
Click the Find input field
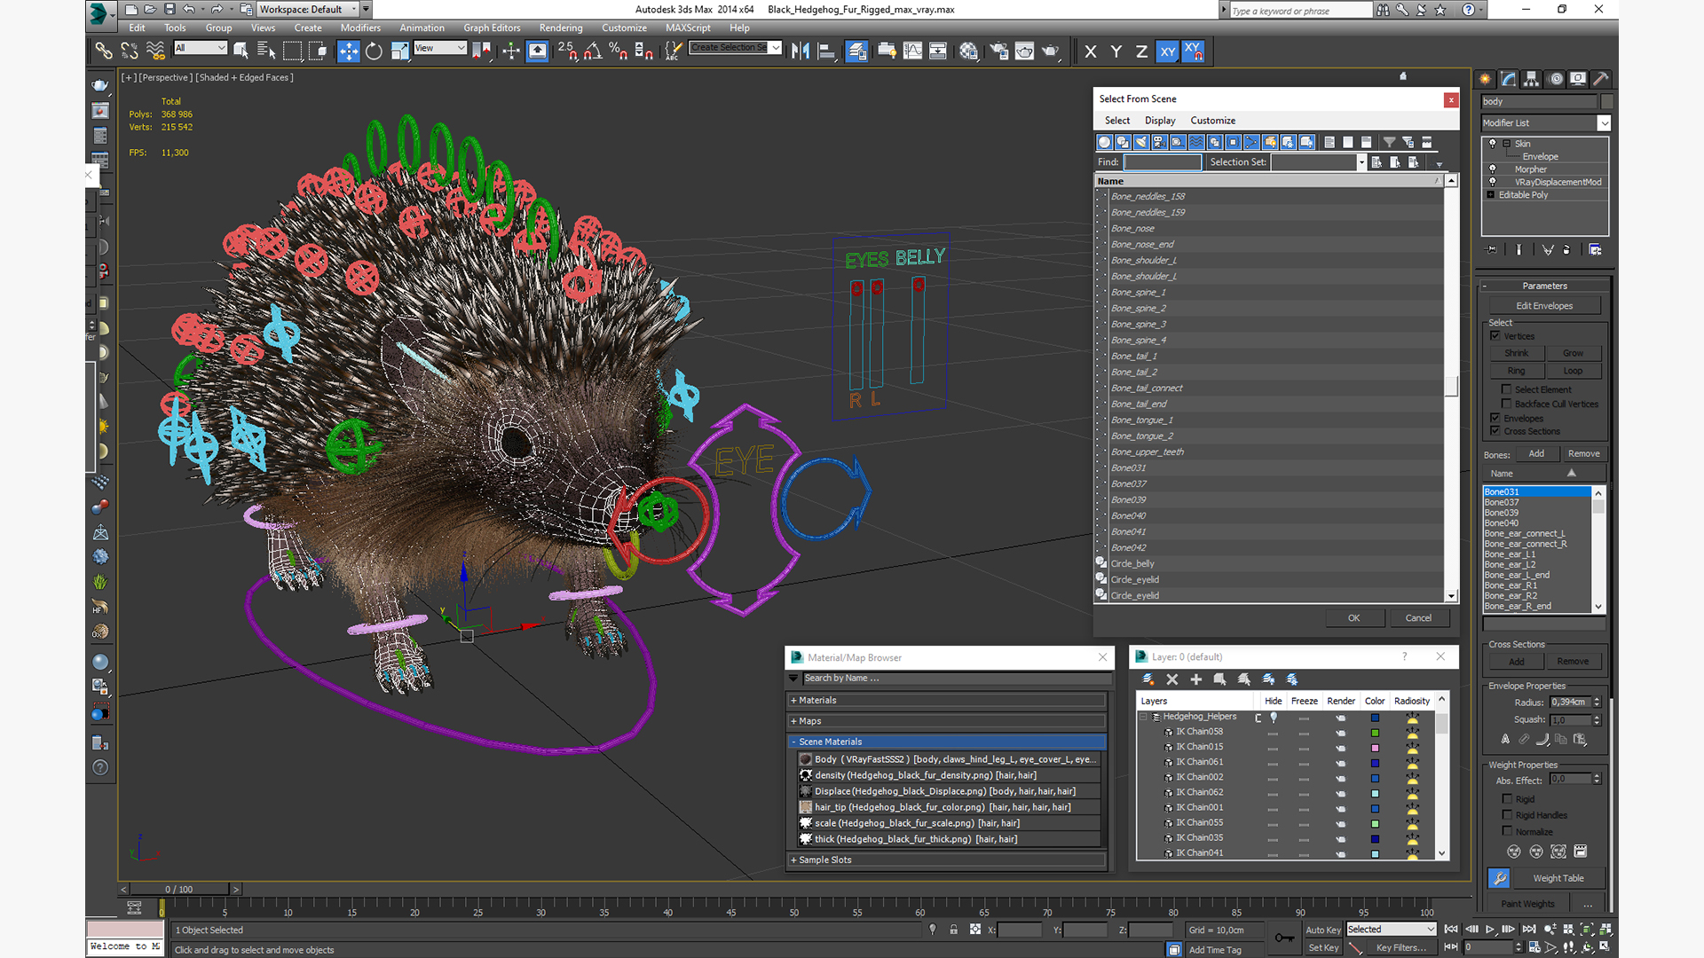tap(1162, 162)
